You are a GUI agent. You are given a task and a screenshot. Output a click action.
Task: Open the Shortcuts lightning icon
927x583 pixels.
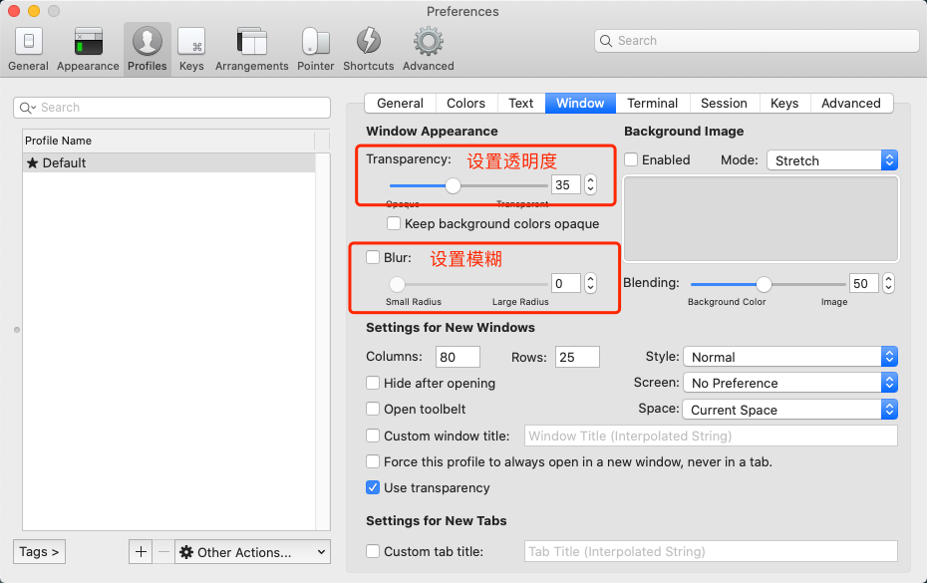coord(369,42)
